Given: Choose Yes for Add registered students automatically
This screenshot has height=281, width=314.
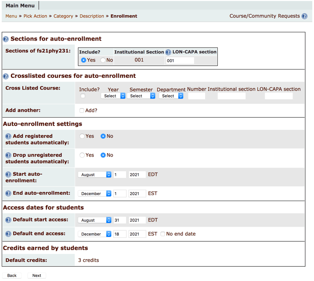Looking at the screenshot, I should pyautogui.click(x=82, y=136).
